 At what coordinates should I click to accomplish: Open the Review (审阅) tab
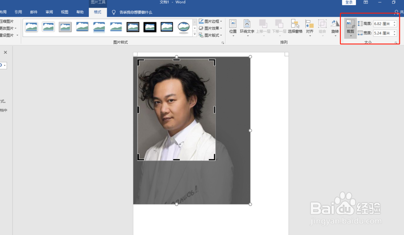(x=49, y=12)
